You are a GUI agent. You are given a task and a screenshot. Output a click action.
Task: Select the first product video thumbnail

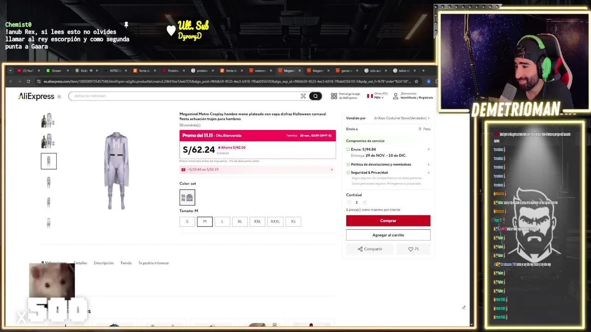click(x=48, y=120)
